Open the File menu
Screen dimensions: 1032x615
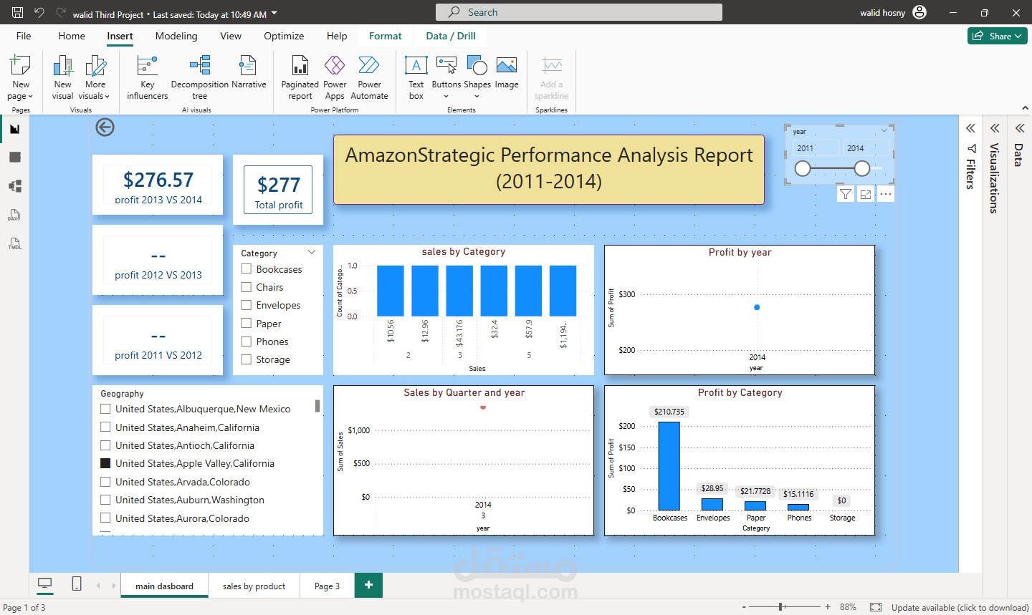pos(24,36)
